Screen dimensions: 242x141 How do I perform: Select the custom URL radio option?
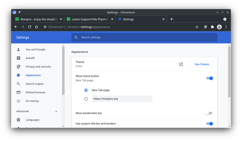[x=86, y=99]
